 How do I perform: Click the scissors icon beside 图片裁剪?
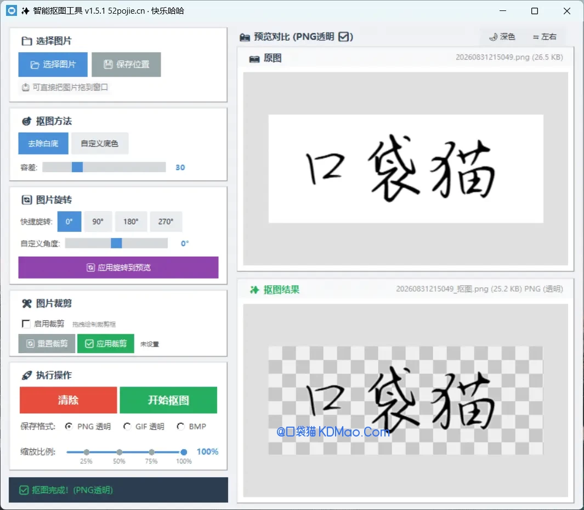point(27,304)
